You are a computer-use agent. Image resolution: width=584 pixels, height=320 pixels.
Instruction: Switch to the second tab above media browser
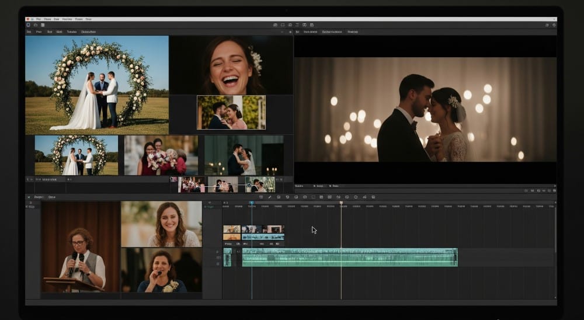click(39, 32)
